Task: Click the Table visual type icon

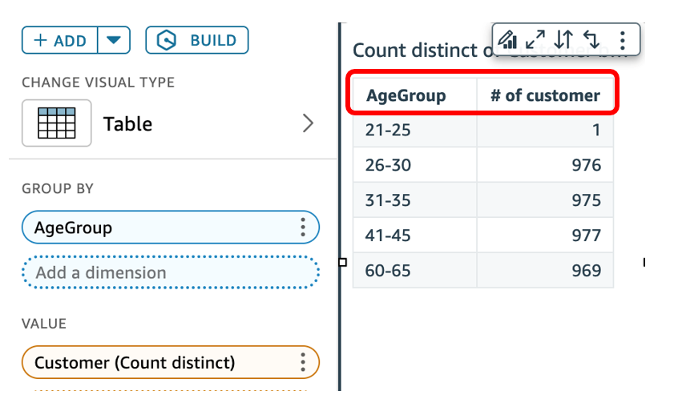Action: [x=56, y=123]
